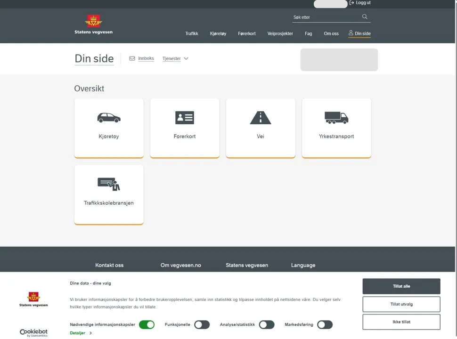The height and width of the screenshot is (339, 457).
Task: Toggle Nødvendige informasjonskapsler switch
Action: pos(147,324)
